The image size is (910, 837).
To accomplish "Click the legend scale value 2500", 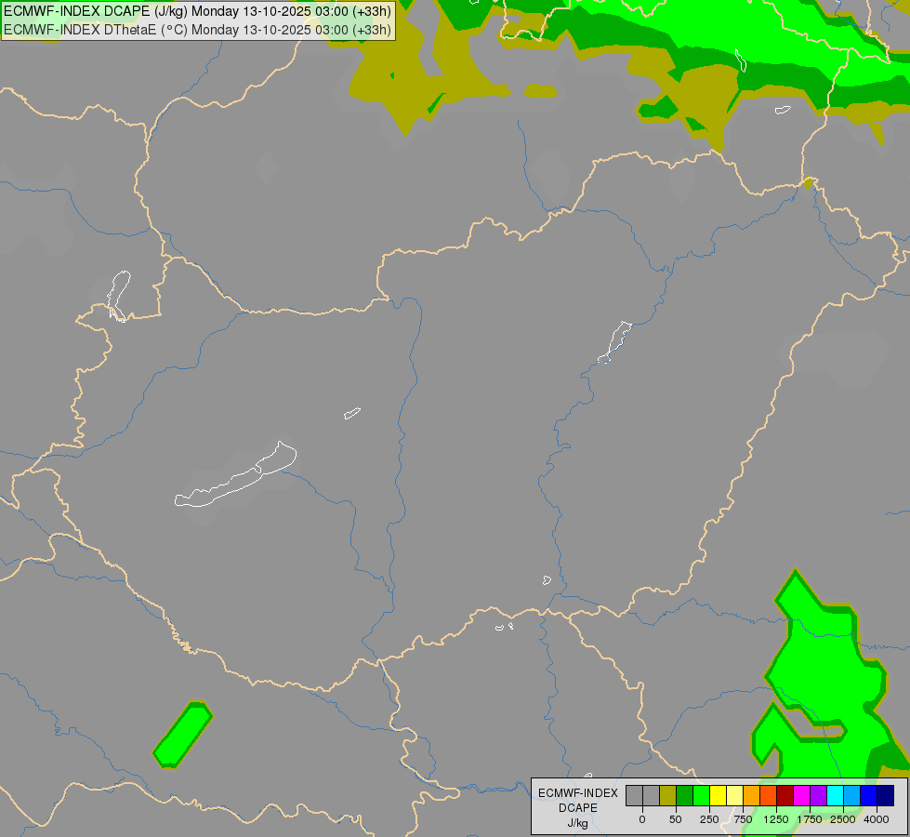I will point(843,819).
